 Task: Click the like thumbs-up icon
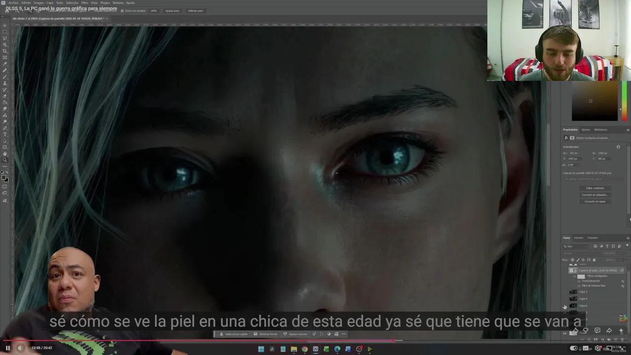(576, 330)
